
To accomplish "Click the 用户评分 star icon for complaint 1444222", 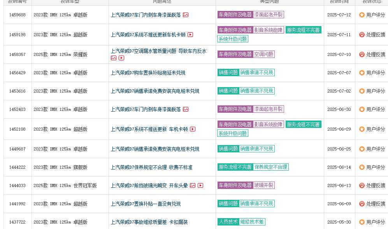I will pyautogui.click(x=362, y=167).
